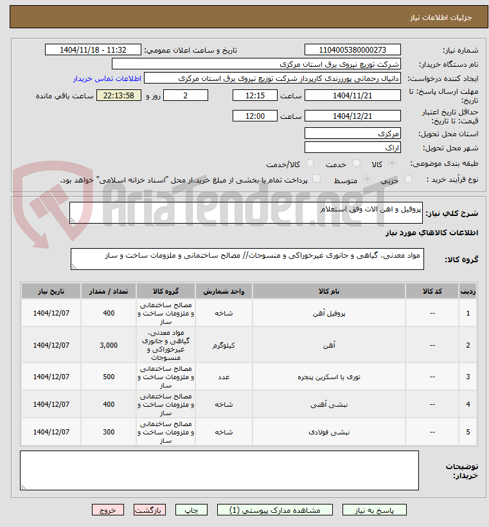Click the شرح کلی نیاز text area
489x527 pixels.
(246, 213)
